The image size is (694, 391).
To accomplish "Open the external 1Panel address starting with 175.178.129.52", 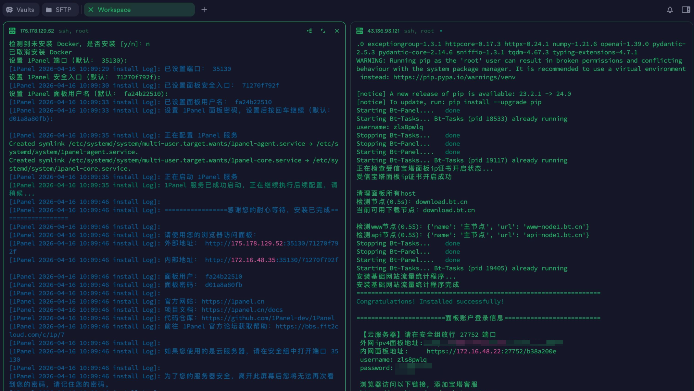I will coord(272,243).
